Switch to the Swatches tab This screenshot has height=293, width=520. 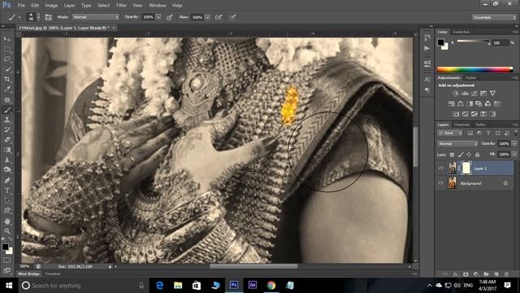click(461, 32)
